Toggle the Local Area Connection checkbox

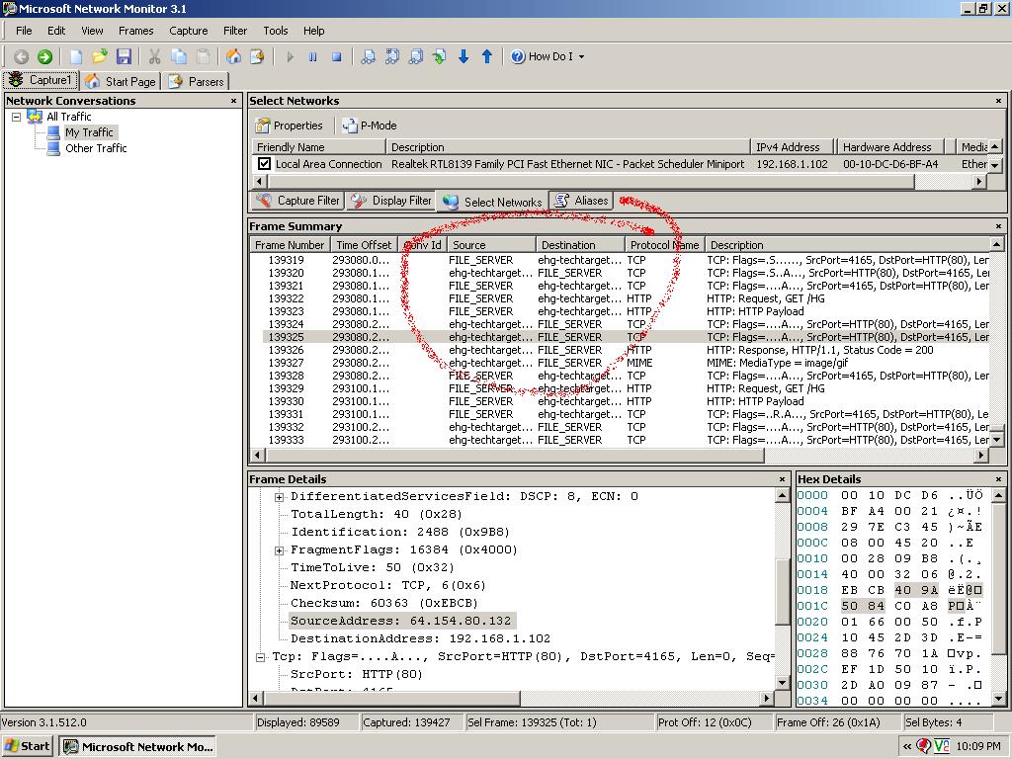coord(264,164)
